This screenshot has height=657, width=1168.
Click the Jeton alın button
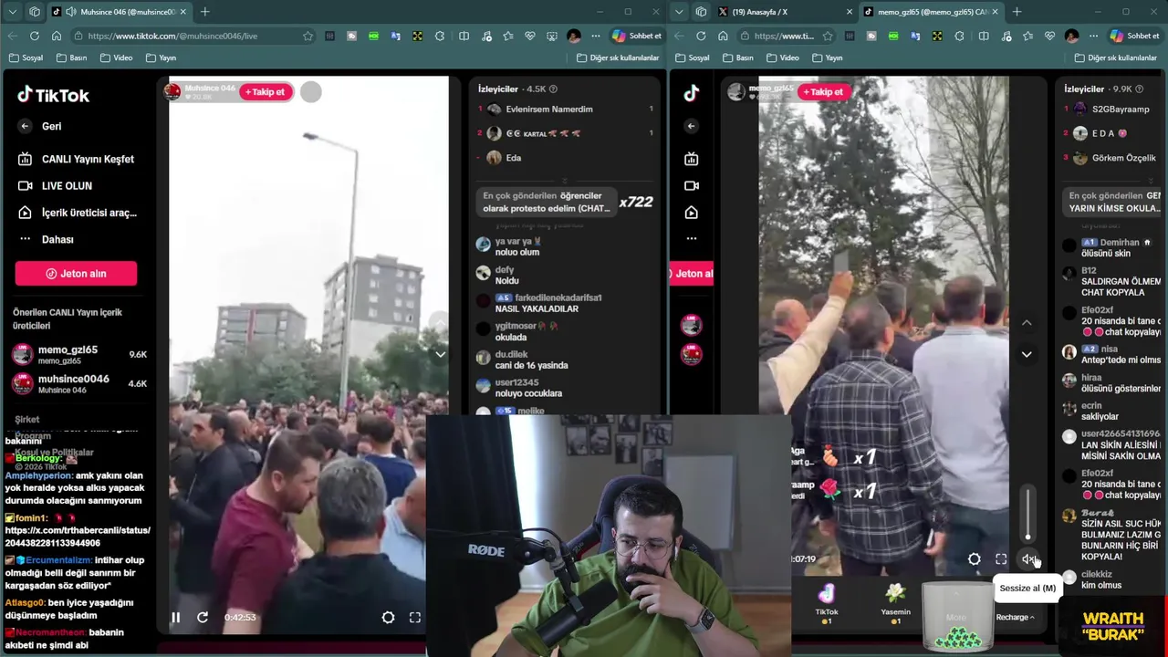click(x=76, y=274)
